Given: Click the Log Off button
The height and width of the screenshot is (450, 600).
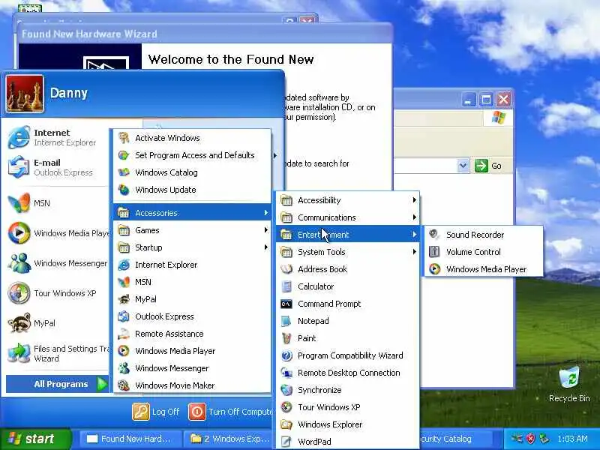Looking at the screenshot, I should (156, 412).
